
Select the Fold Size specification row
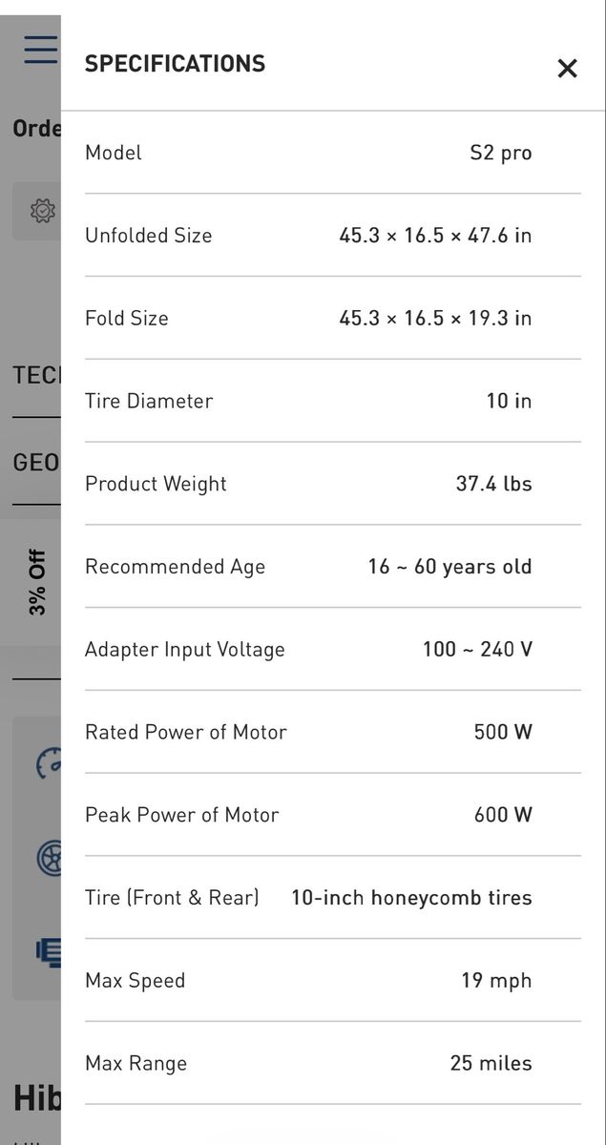332,319
